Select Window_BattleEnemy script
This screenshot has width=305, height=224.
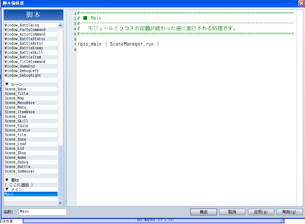(x=31, y=48)
